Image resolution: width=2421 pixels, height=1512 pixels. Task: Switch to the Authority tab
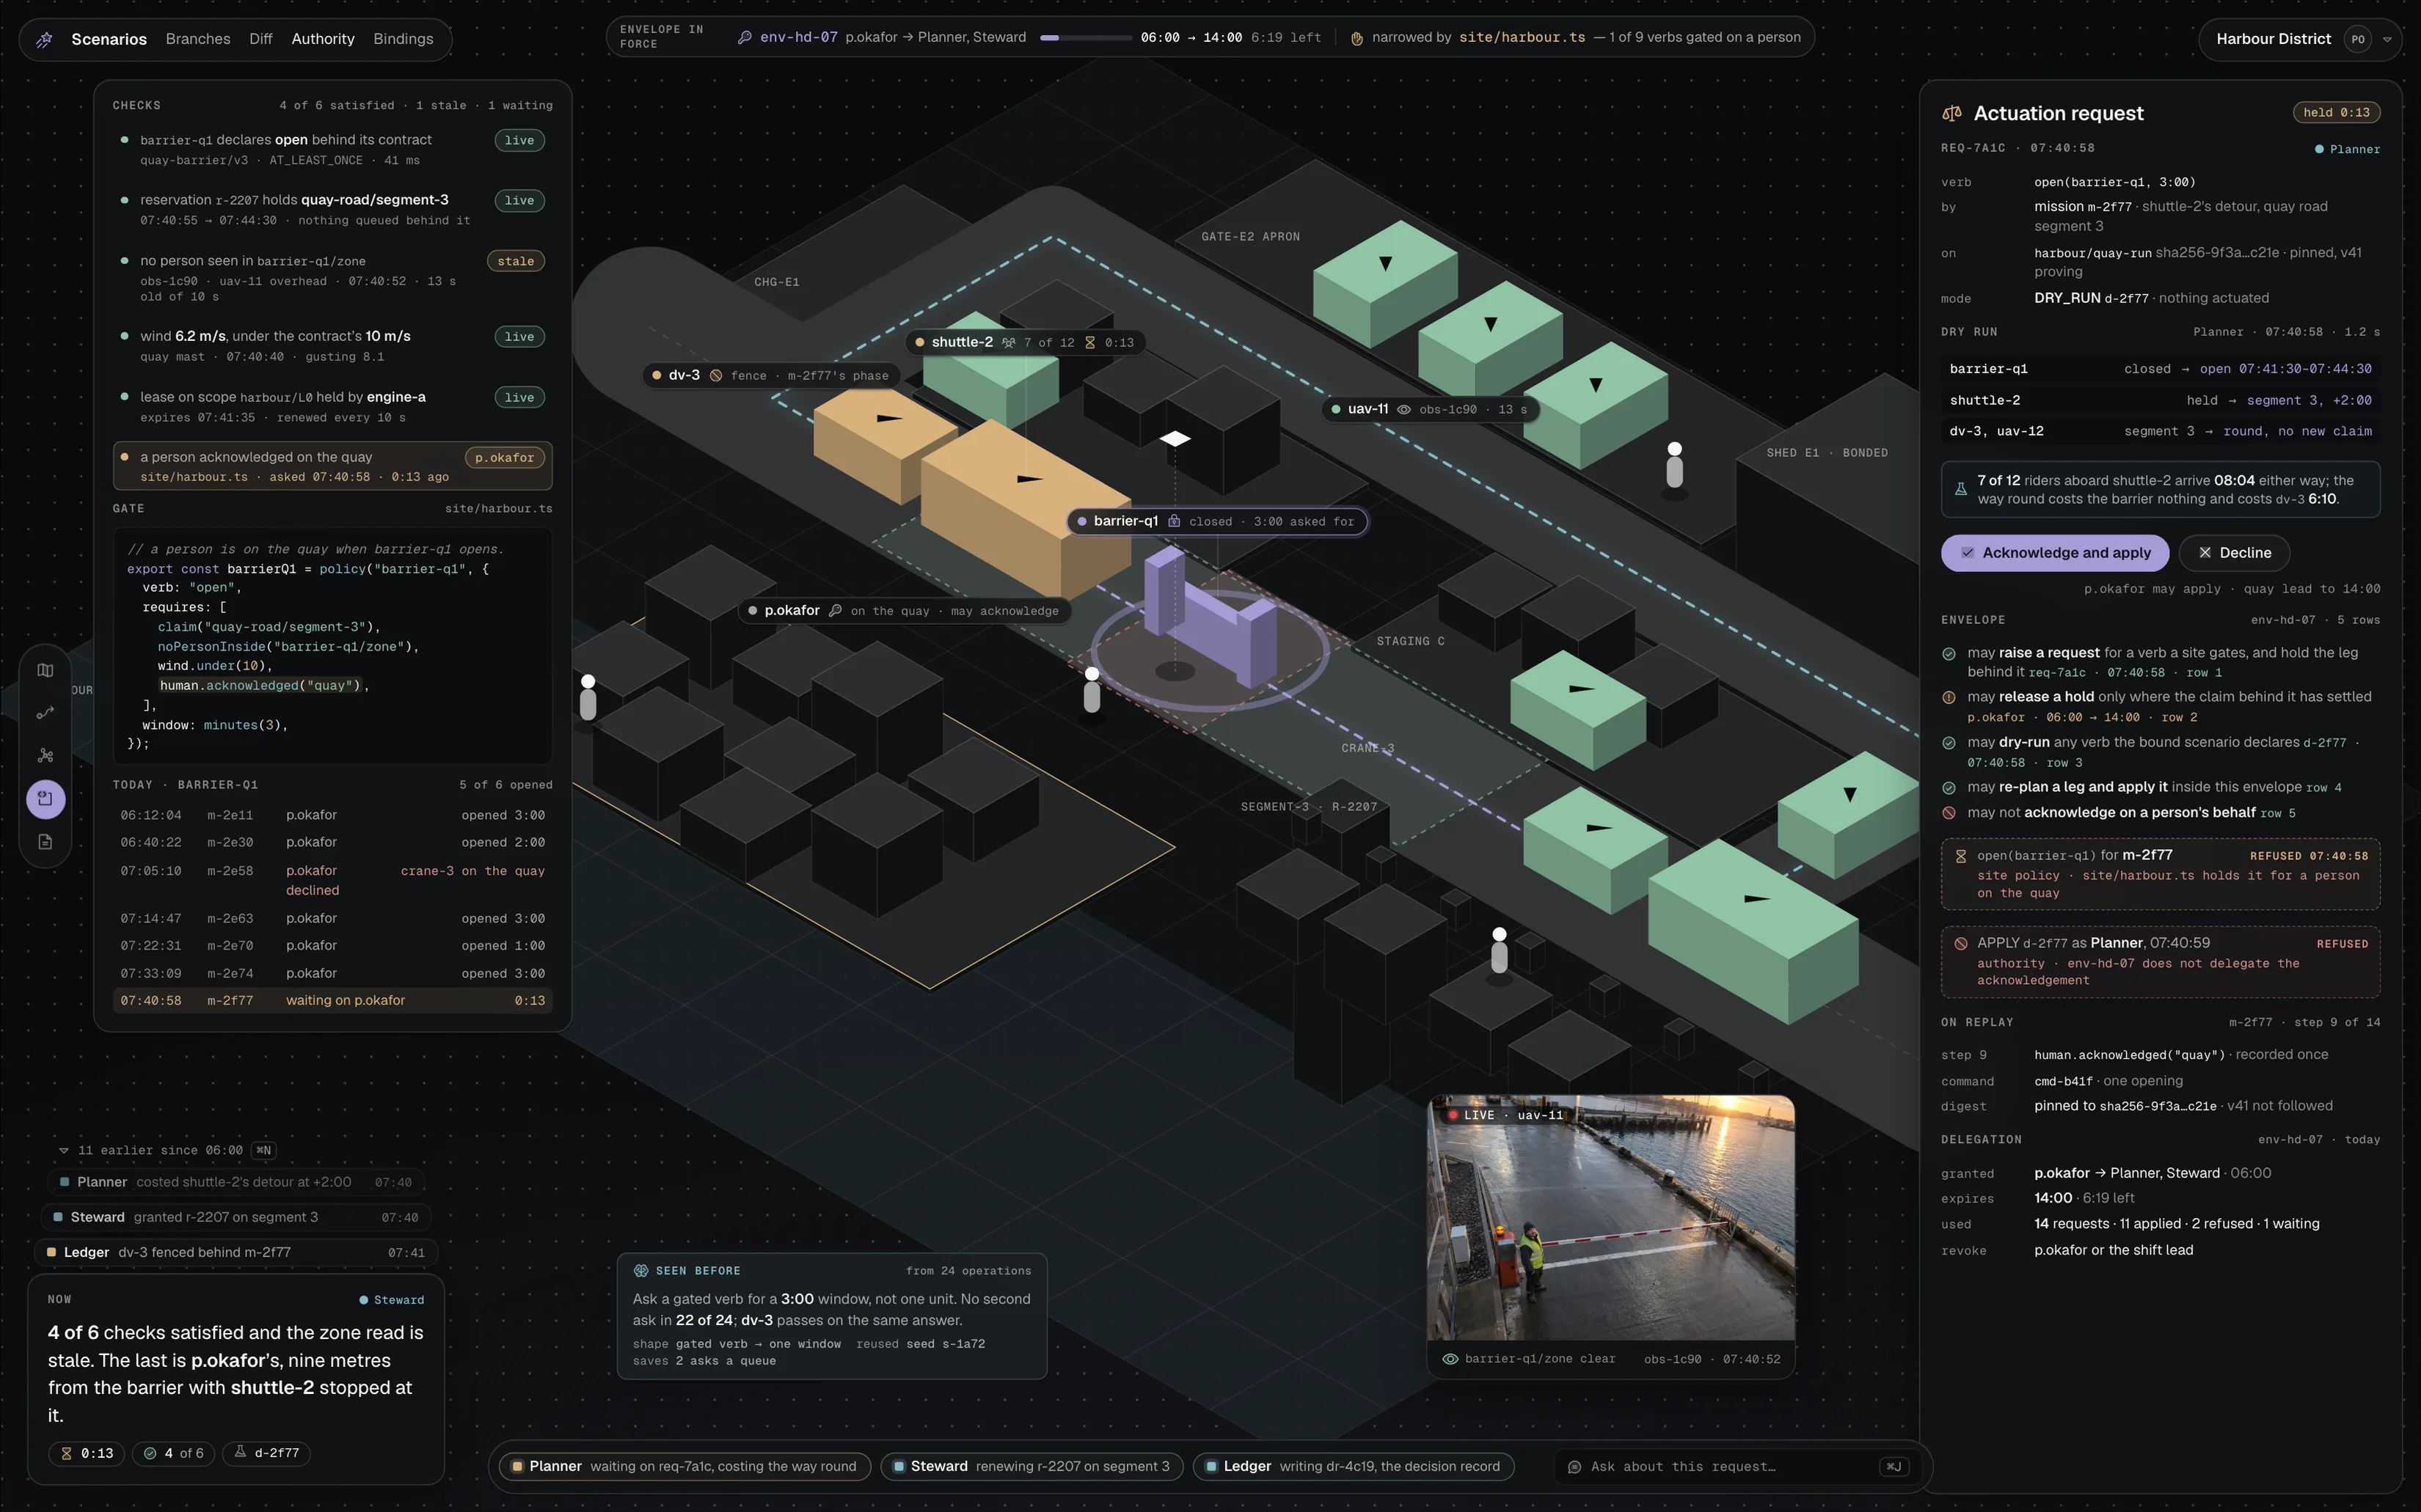coord(323,39)
